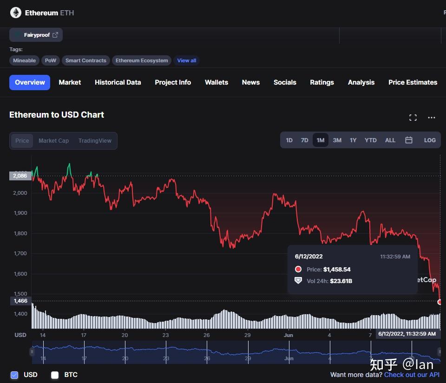446x383 pixels.
Task: Click the 6/12/2022 tooltip date
Action: coord(308,257)
